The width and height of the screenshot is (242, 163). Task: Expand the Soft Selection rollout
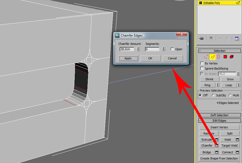(219, 115)
